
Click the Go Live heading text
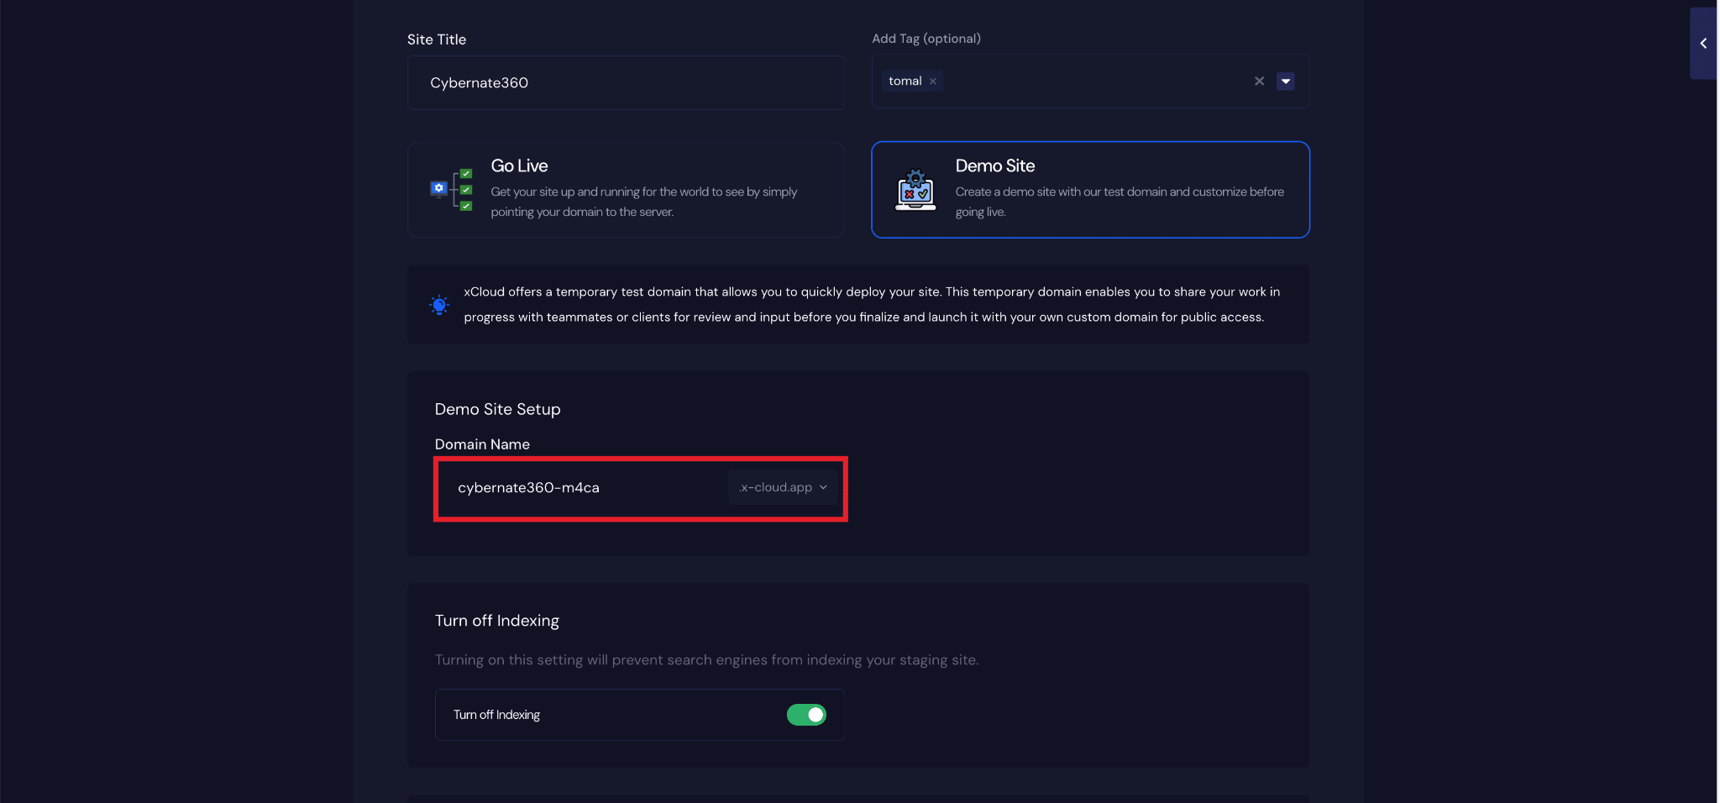click(519, 166)
